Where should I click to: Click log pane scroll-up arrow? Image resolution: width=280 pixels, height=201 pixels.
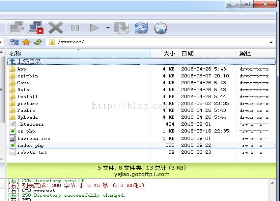point(272,183)
